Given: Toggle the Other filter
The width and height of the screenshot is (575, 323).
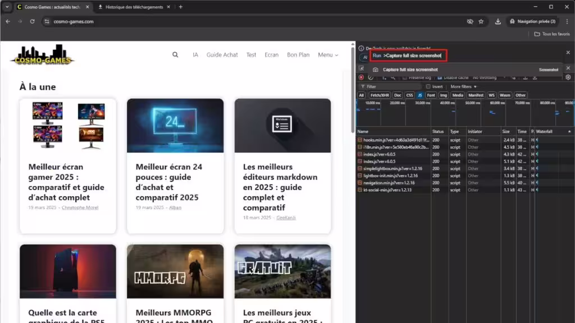Looking at the screenshot, I should [x=521, y=95].
